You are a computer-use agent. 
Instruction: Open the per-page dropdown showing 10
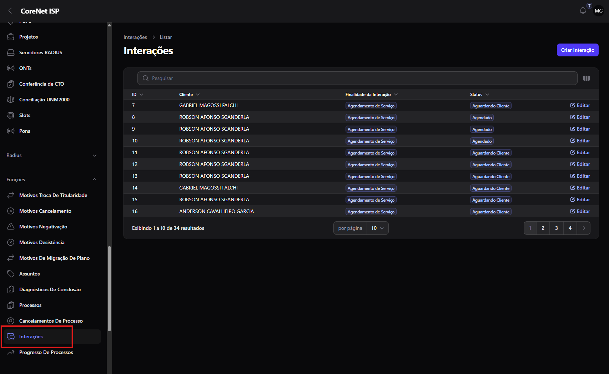pyautogui.click(x=377, y=228)
